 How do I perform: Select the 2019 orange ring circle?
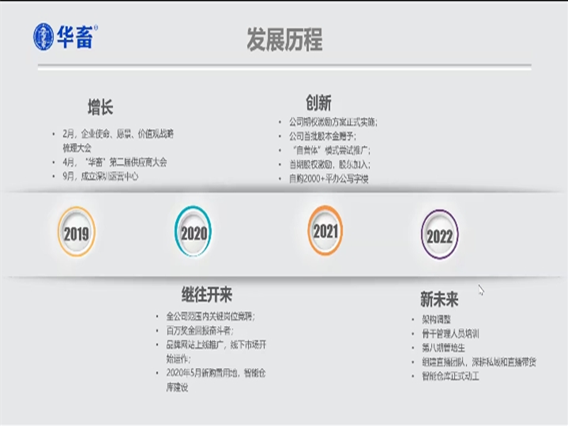coord(76,232)
